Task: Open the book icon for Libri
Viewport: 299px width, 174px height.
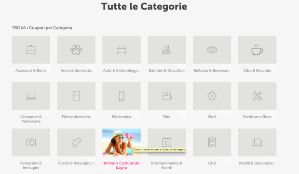Action: click(212, 142)
